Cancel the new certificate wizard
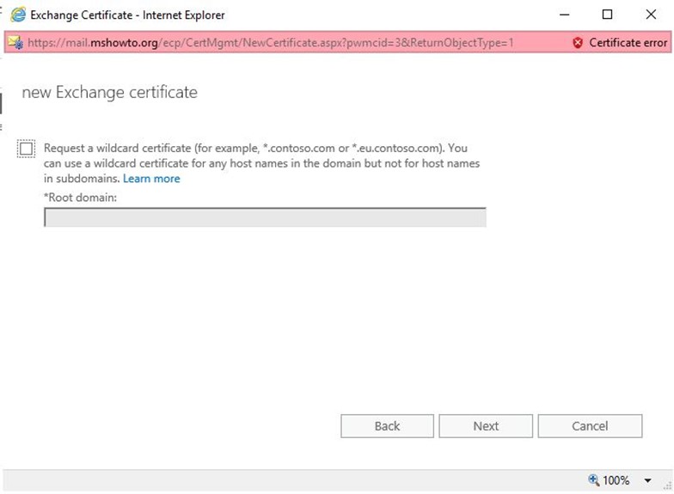This screenshot has width=674, height=494. coord(590,426)
